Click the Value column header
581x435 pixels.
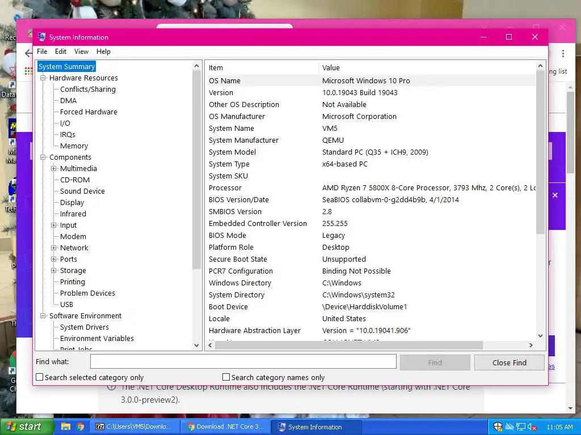point(427,68)
